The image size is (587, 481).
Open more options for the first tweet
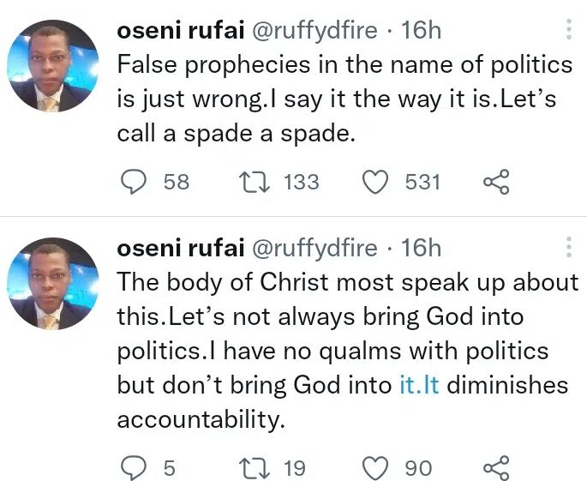pos(569,31)
